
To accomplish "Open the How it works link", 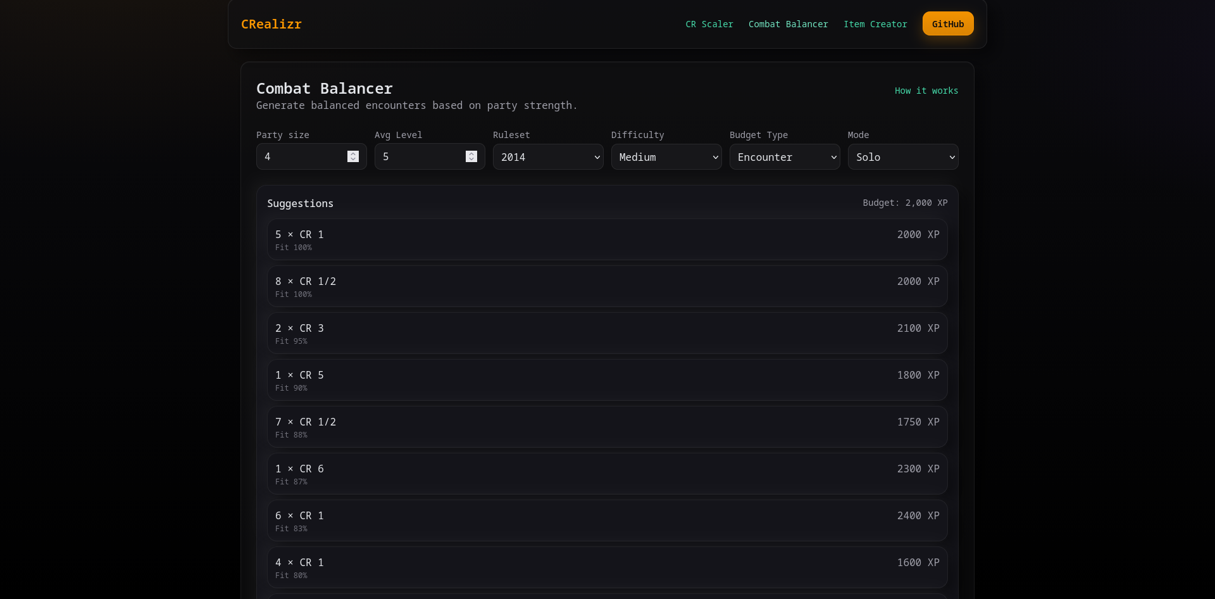I will click(926, 91).
